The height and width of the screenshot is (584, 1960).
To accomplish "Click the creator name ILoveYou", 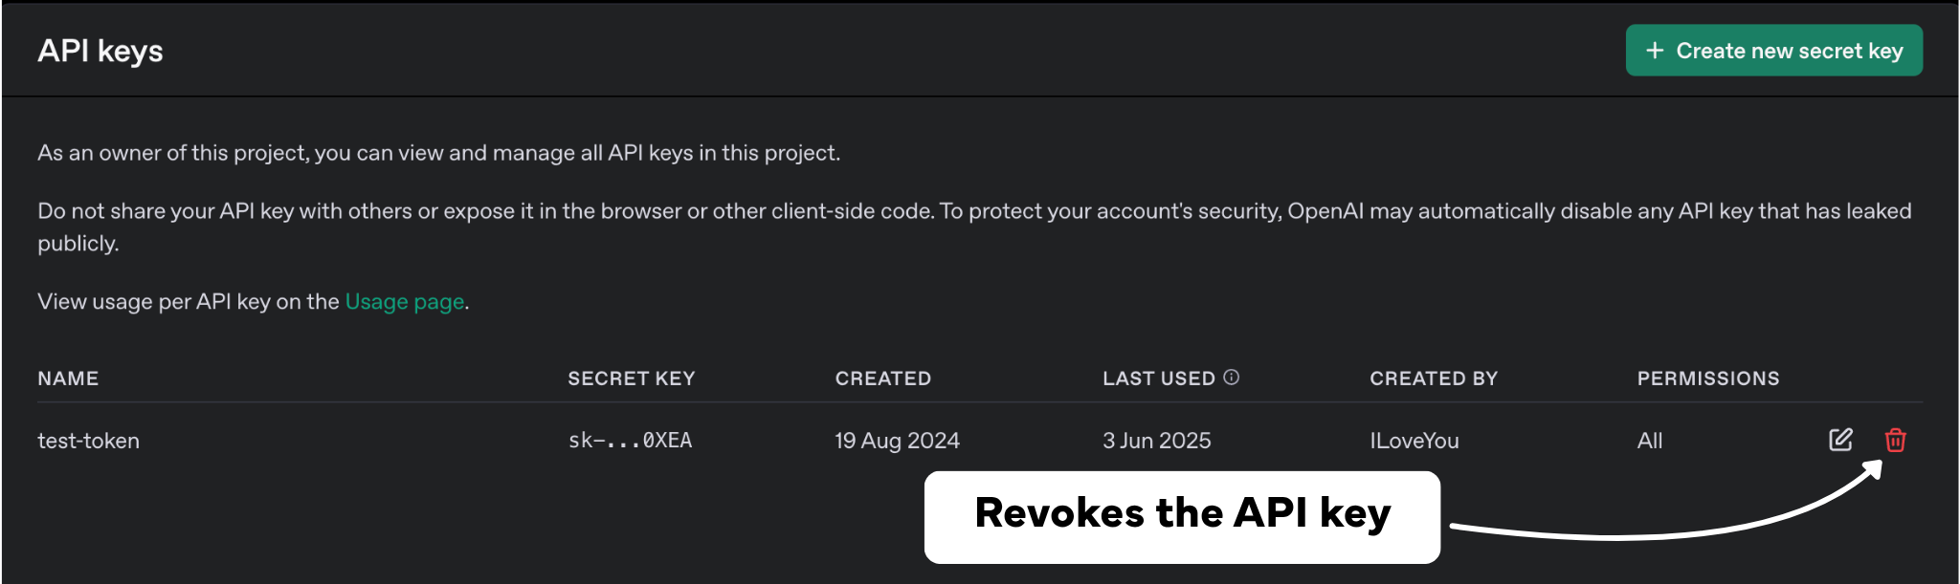I will [1414, 441].
